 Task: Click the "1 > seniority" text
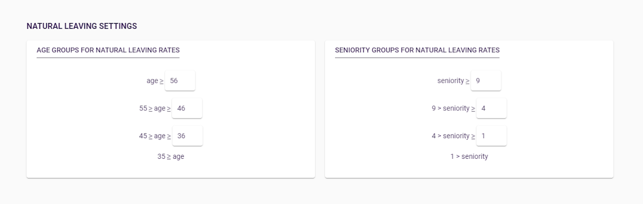point(469,157)
